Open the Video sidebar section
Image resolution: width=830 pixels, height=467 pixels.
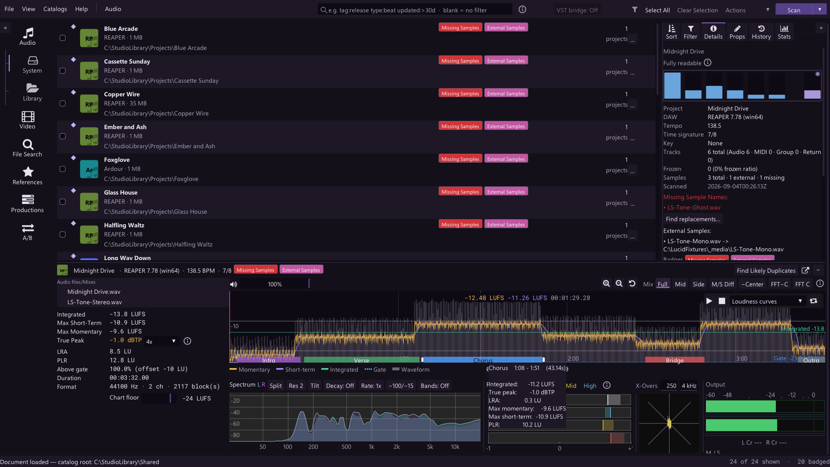(28, 120)
